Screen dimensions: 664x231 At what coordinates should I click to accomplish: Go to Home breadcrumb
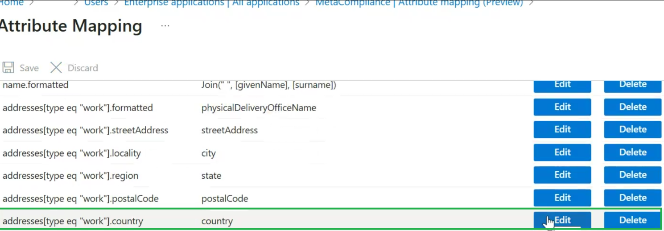pyautogui.click(x=12, y=3)
